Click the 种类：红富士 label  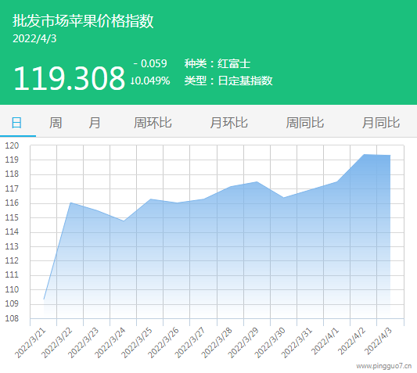point(217,64)
